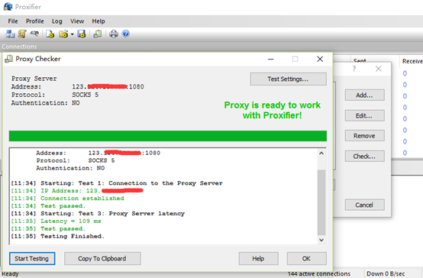Screen dimensions: 423x278
Task: Open the Help menu
Action: click(98, 21)
